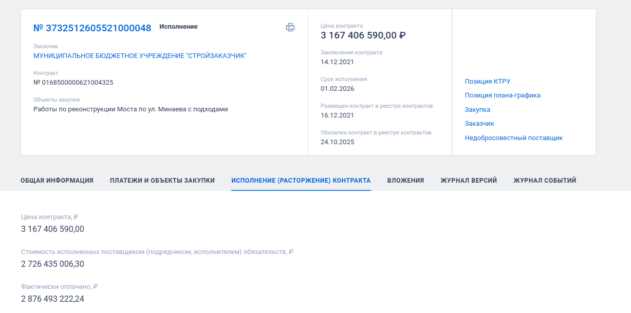Click the printer icon to print contract
Image resolution: width=631 pixels, height=313 pixels.
tap(290, 27)
